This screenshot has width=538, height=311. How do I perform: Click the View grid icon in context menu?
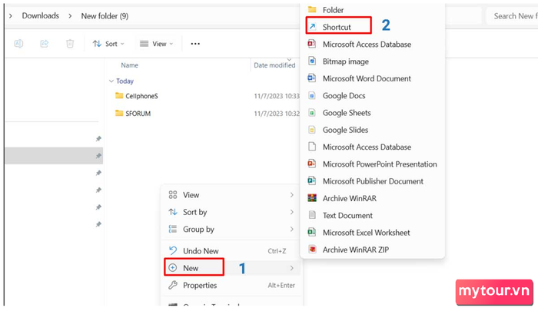pyautogui.click(x=173, y=195)
